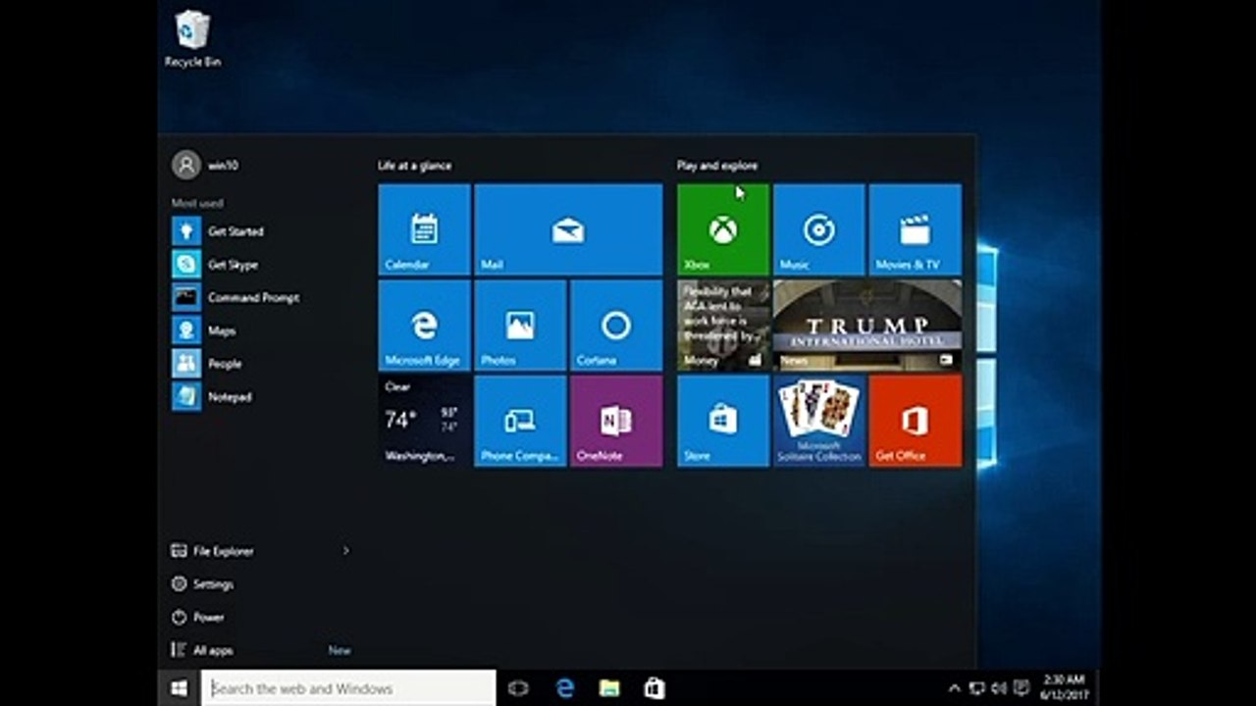The width and height of the screenshot is (1256, 706).
Task: Click the win10 user account
Action: click(x=206, y=165)
